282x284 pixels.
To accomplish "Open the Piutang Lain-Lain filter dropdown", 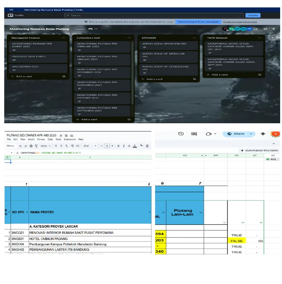I will tap(201, 212).
